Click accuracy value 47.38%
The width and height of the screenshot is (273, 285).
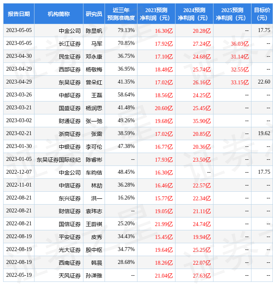126,146
